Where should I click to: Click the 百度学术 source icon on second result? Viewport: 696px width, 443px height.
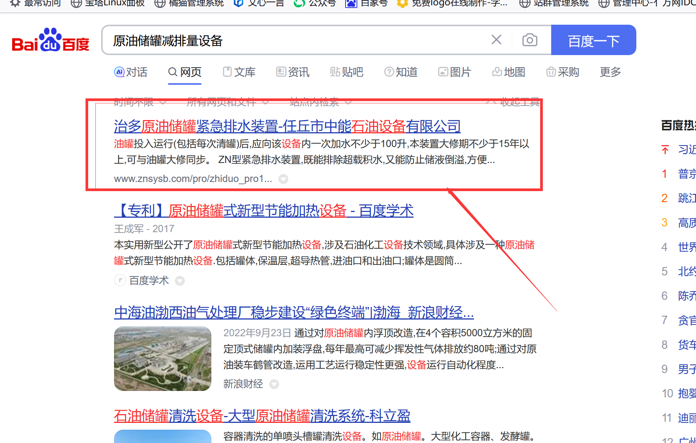(x=120, y=280)
